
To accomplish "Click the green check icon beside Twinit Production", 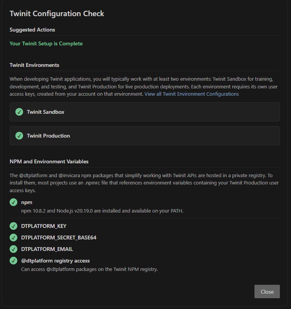I will (x=19, y=136).
